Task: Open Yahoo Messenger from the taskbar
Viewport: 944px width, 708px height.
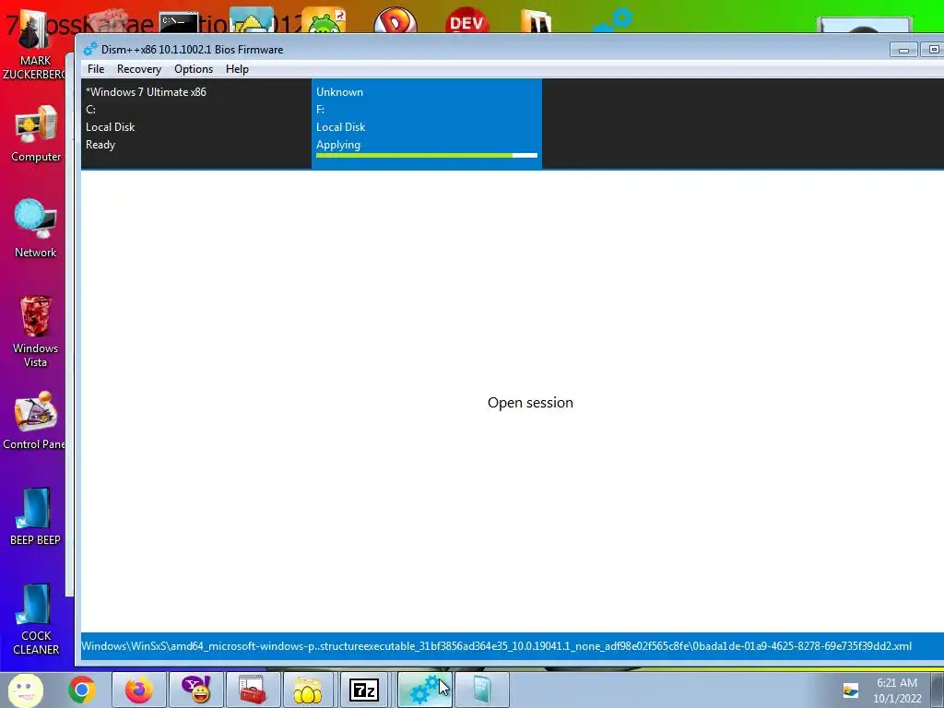Action: [195, 690]
